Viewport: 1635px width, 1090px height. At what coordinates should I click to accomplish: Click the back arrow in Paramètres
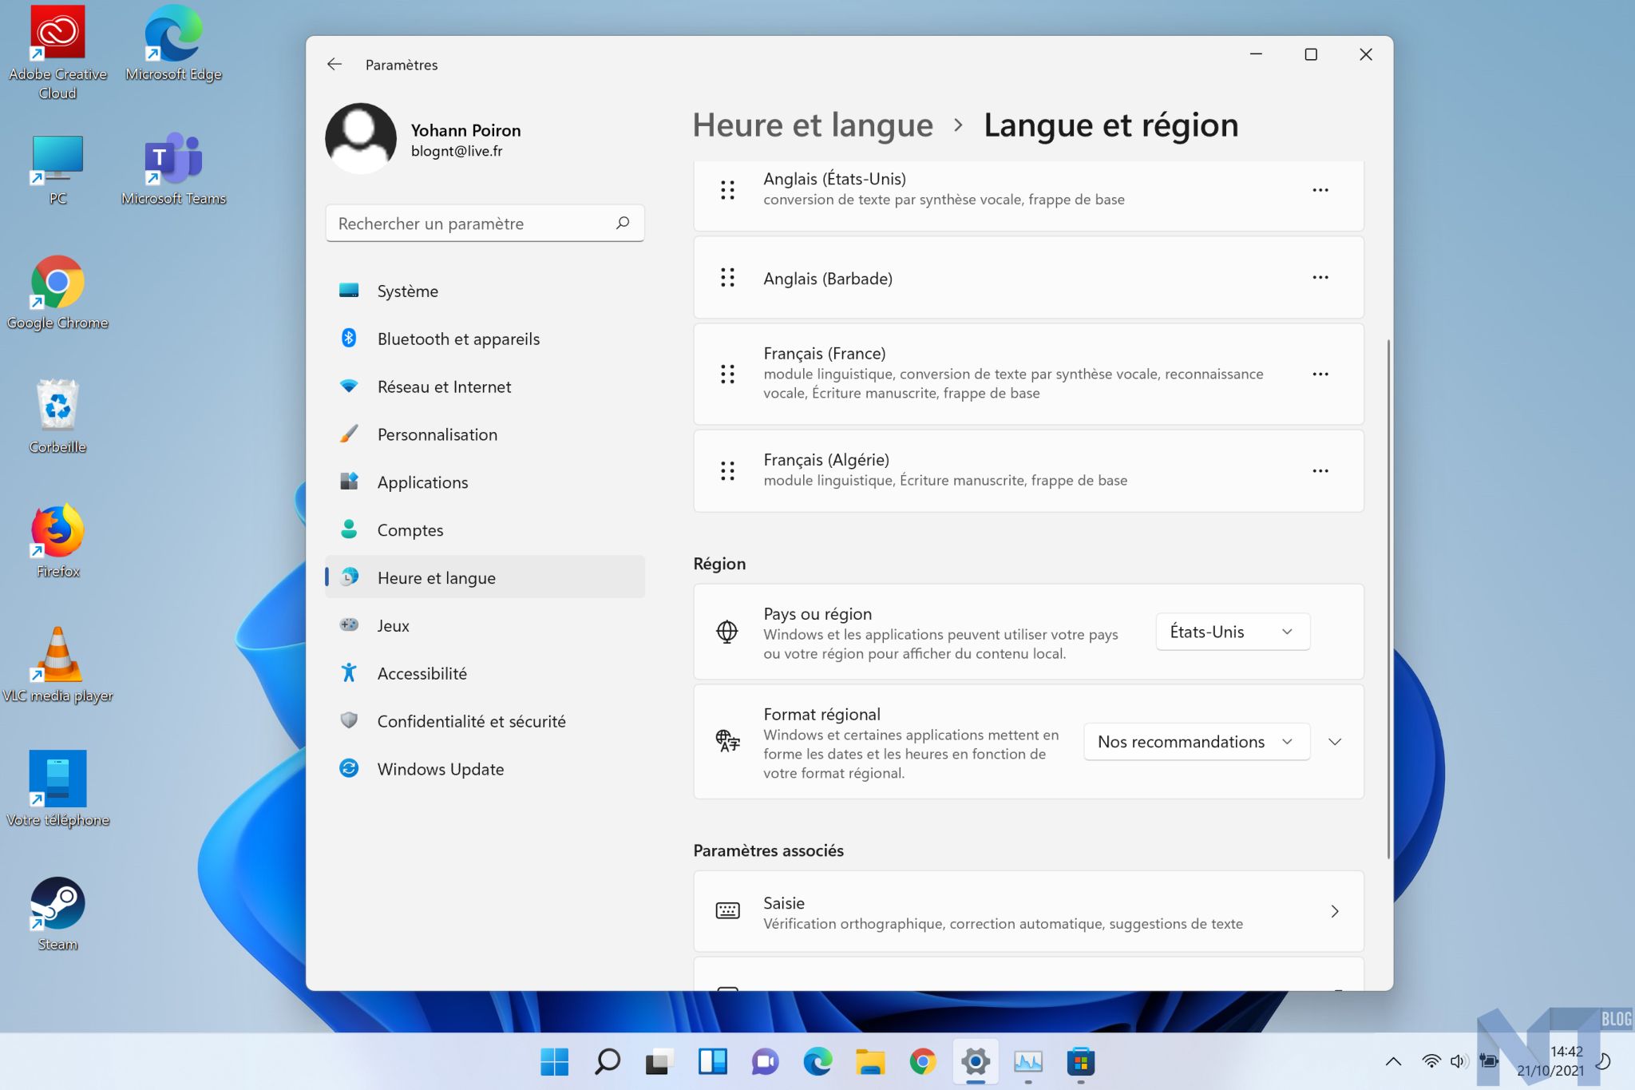pos(335,65)
